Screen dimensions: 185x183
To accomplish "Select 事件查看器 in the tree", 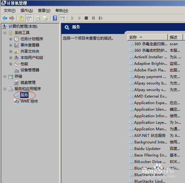I will coord(30,45).
